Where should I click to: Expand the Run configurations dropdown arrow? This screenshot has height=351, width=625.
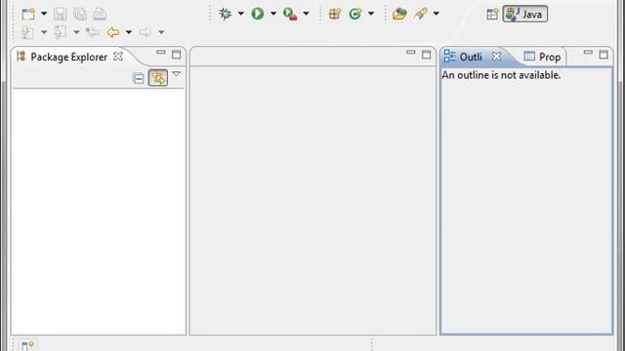pyautogui.click(x=273, y=14)
